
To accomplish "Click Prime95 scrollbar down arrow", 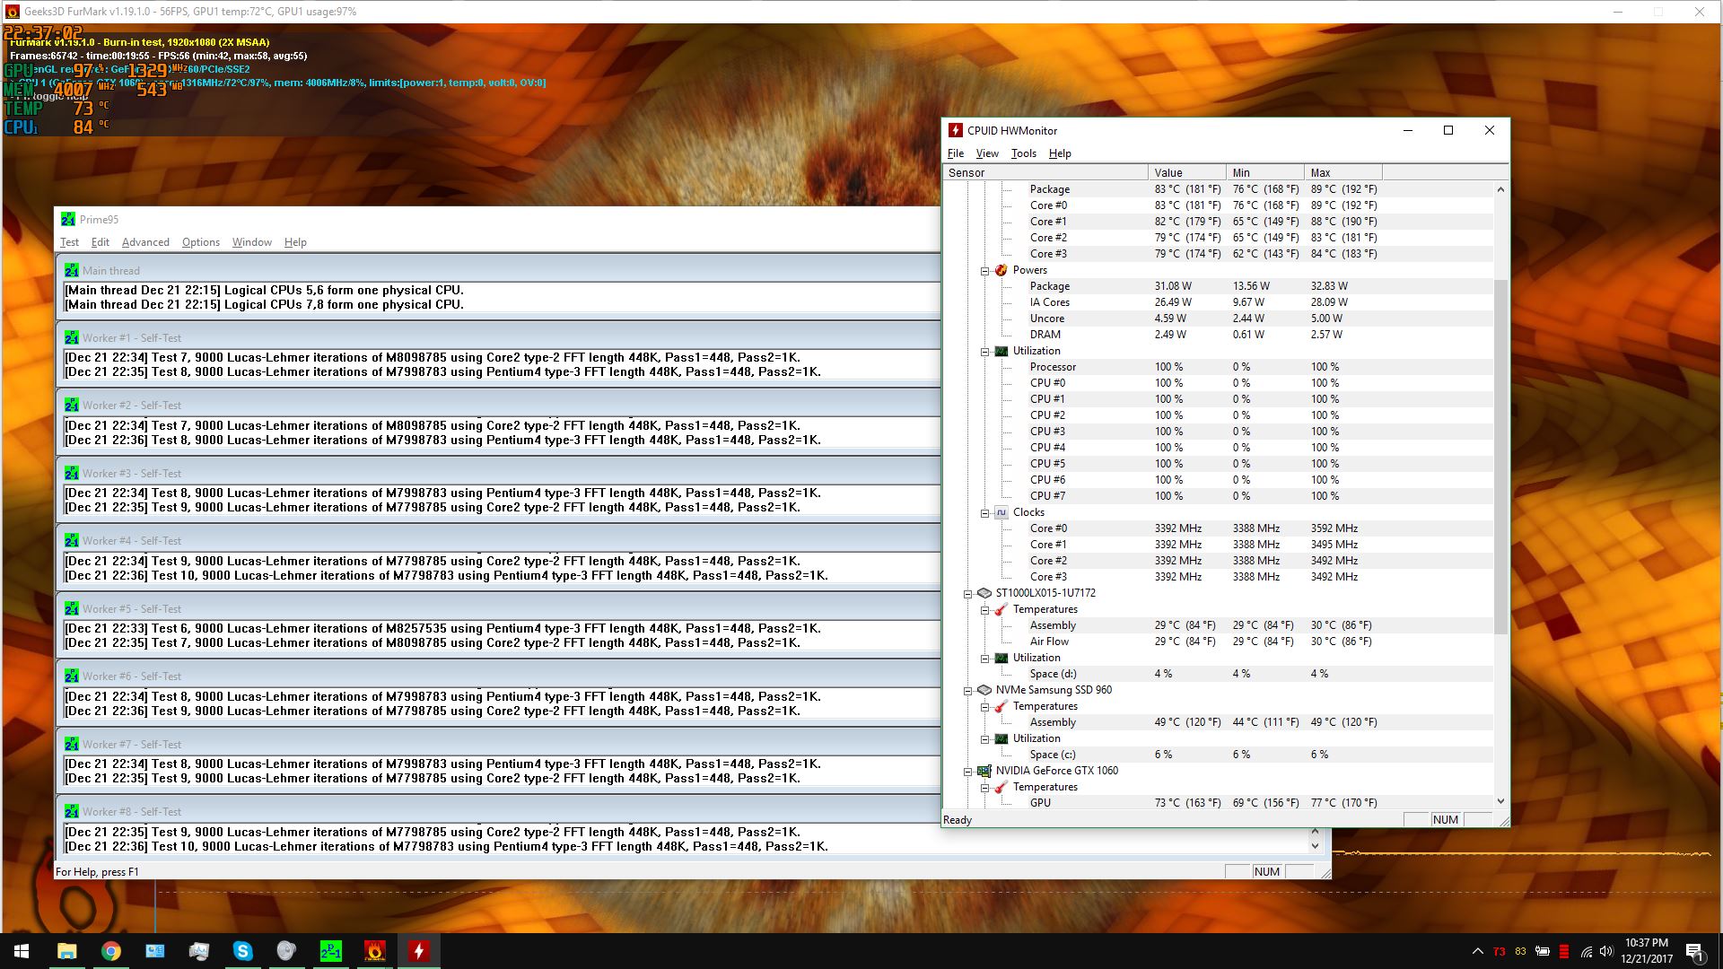I will (x=1315, y=846).
